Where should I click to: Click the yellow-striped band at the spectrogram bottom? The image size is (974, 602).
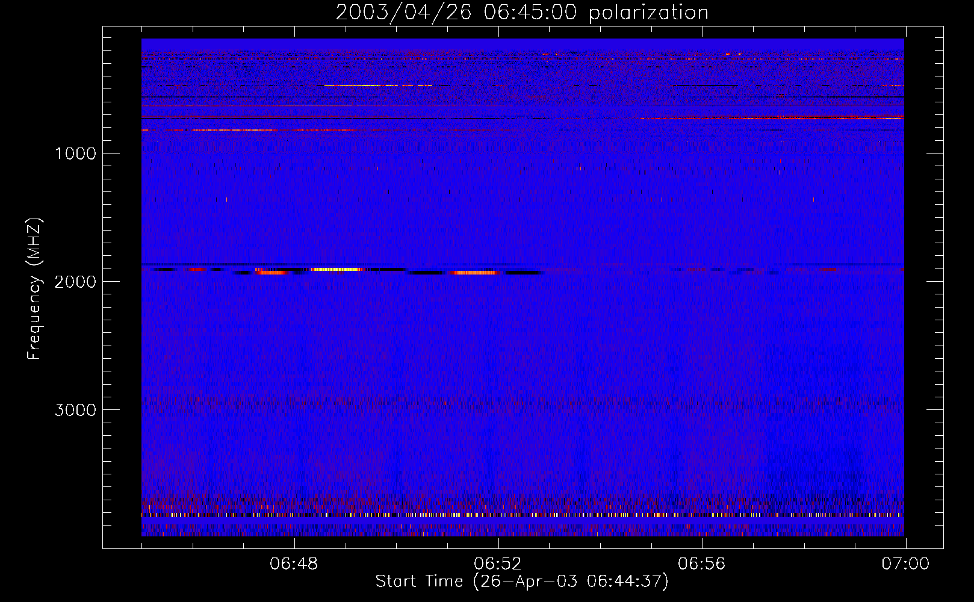(x=523, y=515)
